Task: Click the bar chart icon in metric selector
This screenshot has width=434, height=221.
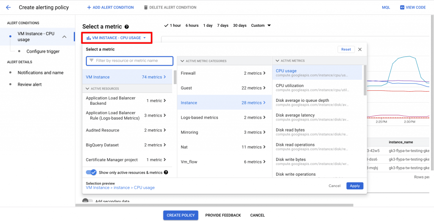Action: point(89,38)
